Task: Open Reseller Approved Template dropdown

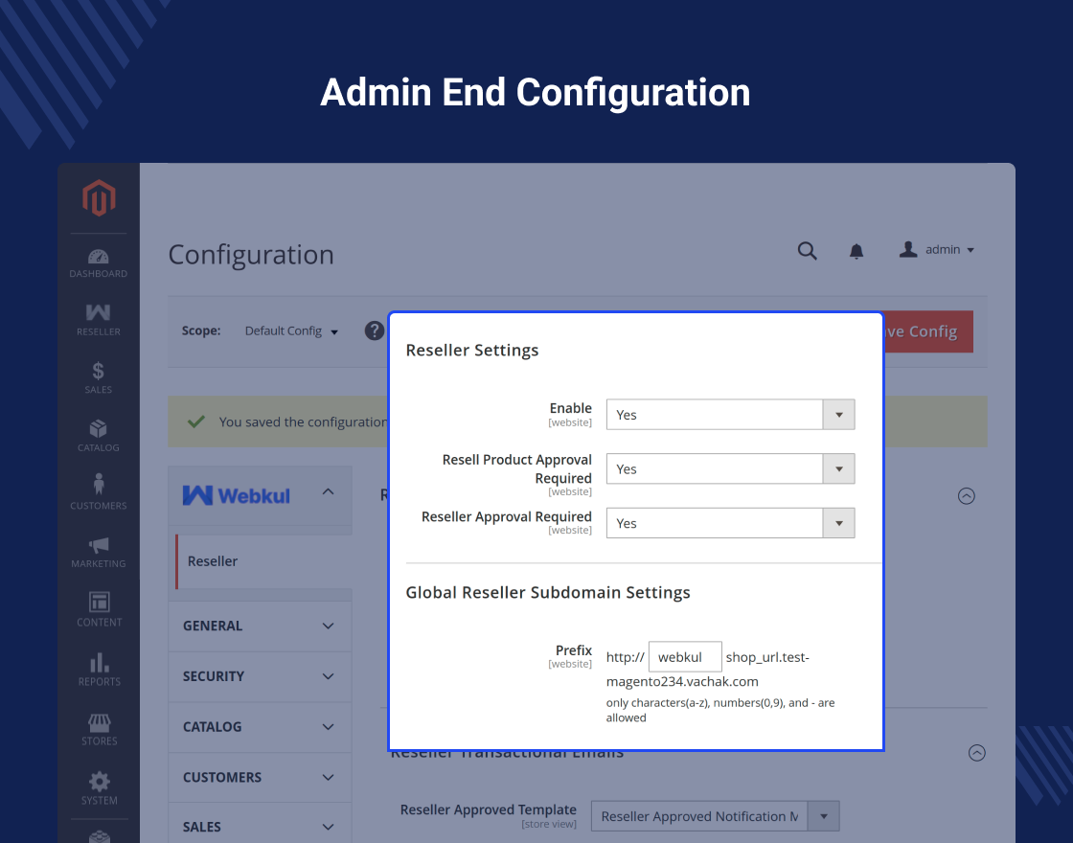Action: click(715, 816)
